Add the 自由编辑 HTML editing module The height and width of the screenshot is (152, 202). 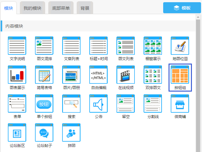[x=98, y=75]
